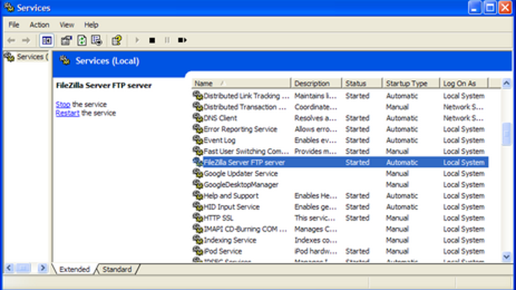
Task: Click the FileZilla Server gear icon
Action: pyautogui.click(x=197, y=162)
